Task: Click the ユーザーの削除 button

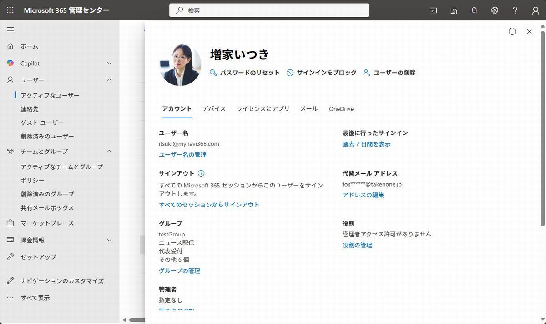Action: click(389, 73)
